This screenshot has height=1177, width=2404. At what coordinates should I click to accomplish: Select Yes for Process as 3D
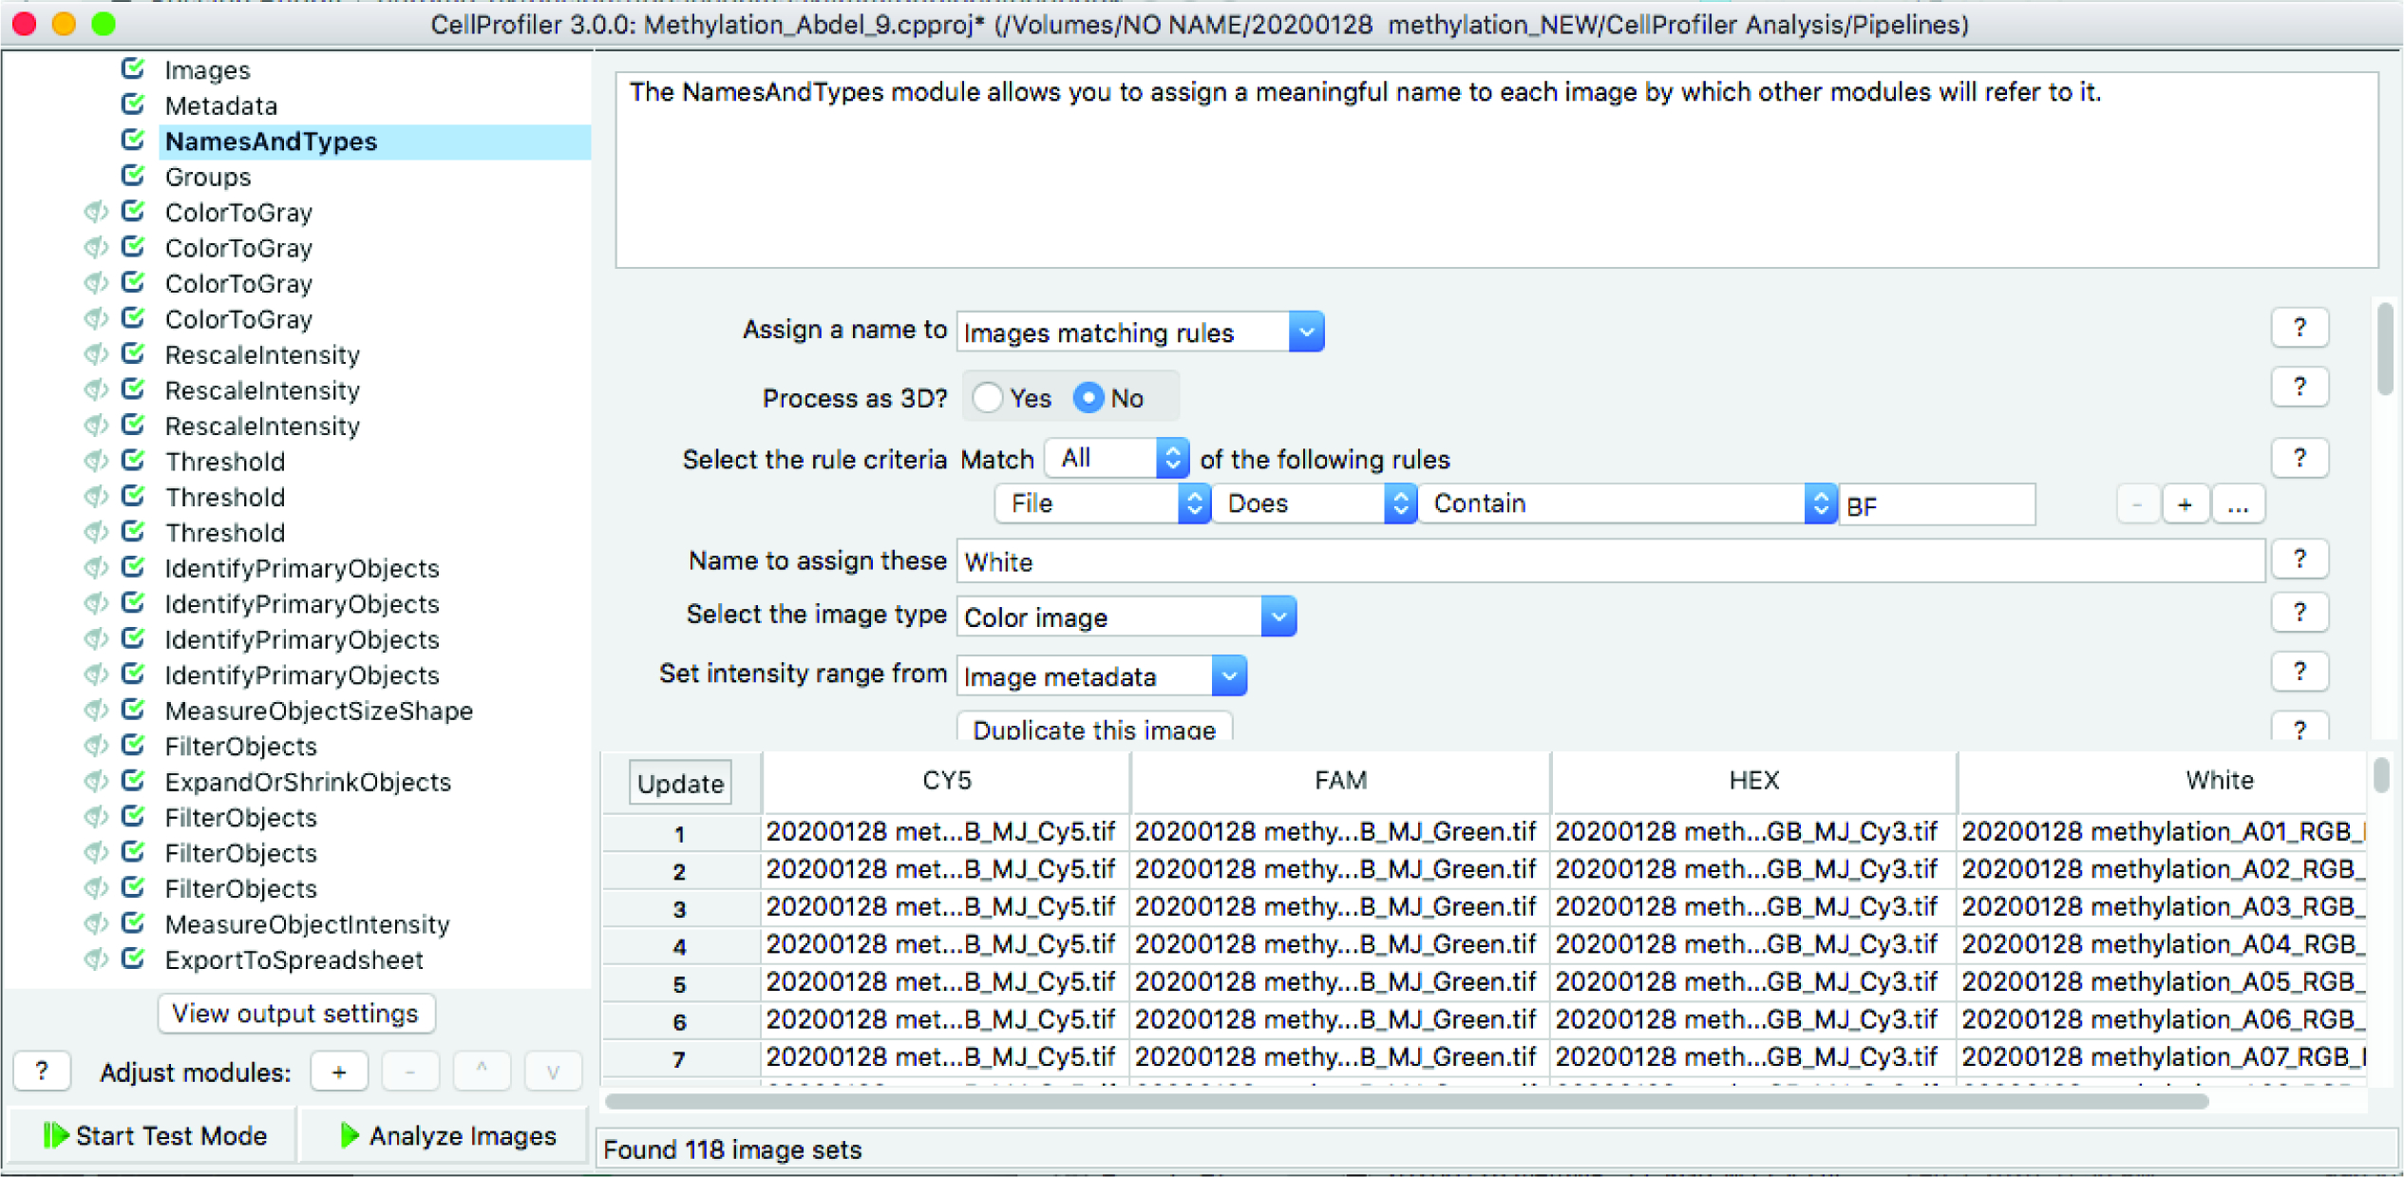[988, 397]
